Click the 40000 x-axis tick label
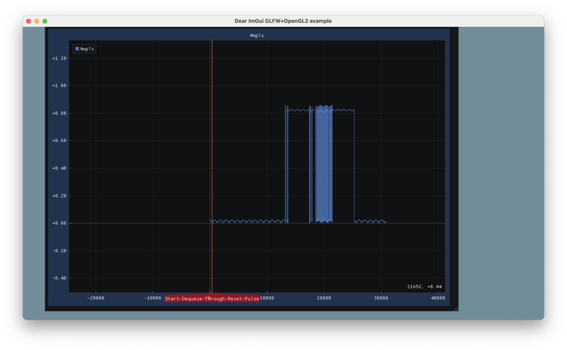Image resolution: width=567 pixels, height=350 pixels. pyautogui.click(x=438, y=298)
